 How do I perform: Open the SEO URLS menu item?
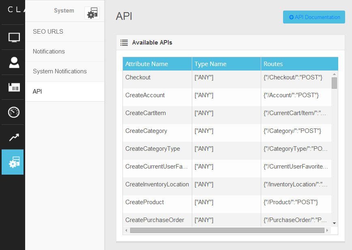pyautogui.click(x=48, y=32)
